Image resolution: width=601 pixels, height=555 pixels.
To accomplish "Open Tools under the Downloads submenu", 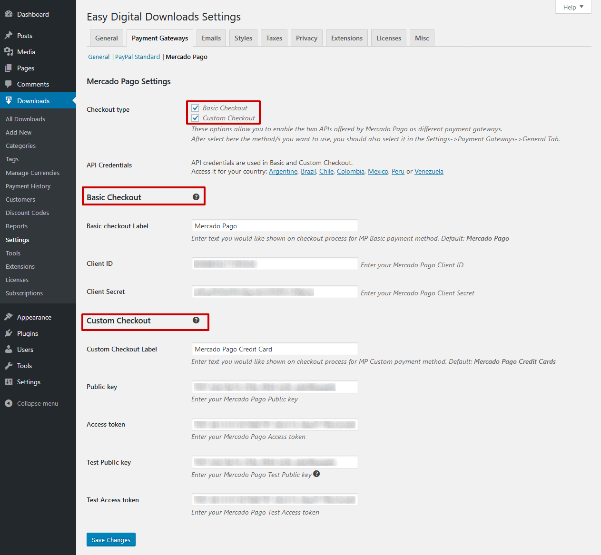I will [13, 253].
